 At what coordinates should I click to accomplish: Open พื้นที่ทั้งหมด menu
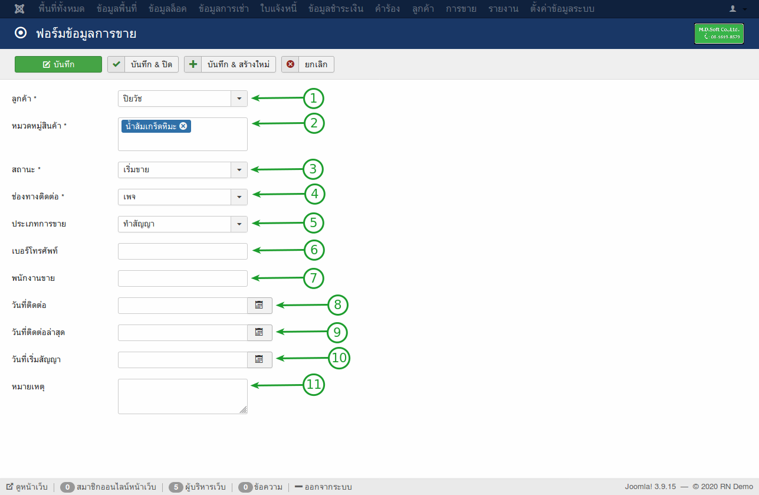[x=61, y=9]
